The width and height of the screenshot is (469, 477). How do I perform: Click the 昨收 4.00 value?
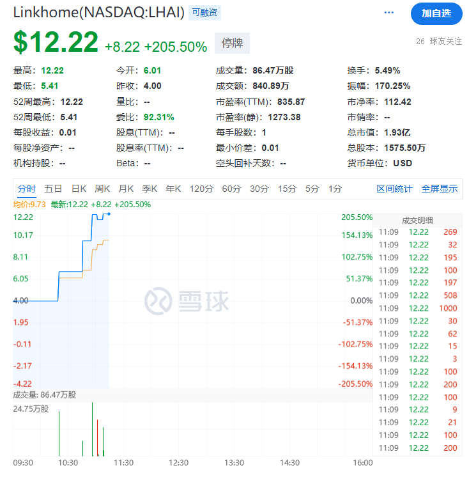tap(152, 86)
